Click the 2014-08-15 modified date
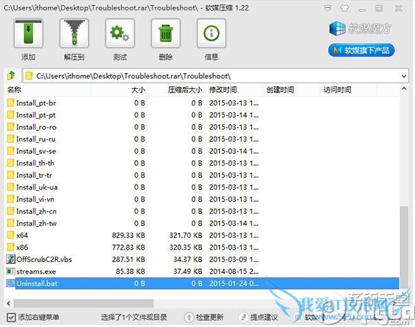This screenshot has height=327, width=415. click(234, 271)
